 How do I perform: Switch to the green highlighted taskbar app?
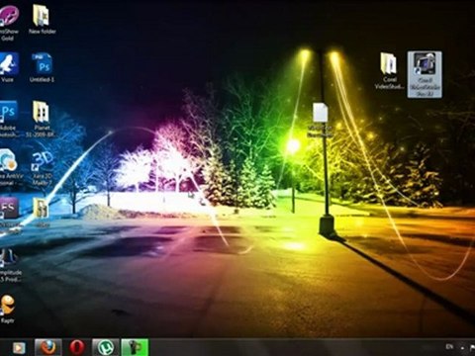pos(135,347)
